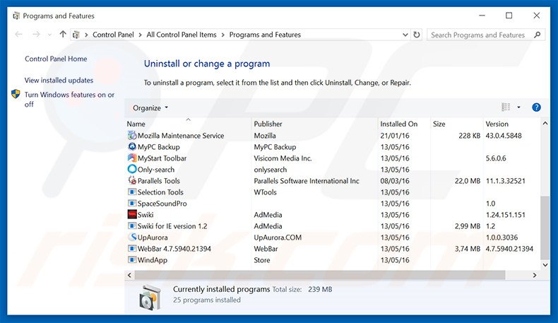The width and height of the screenshot is (558, 323).
Task: Click View installed updates link
Action: click(59, 81)
